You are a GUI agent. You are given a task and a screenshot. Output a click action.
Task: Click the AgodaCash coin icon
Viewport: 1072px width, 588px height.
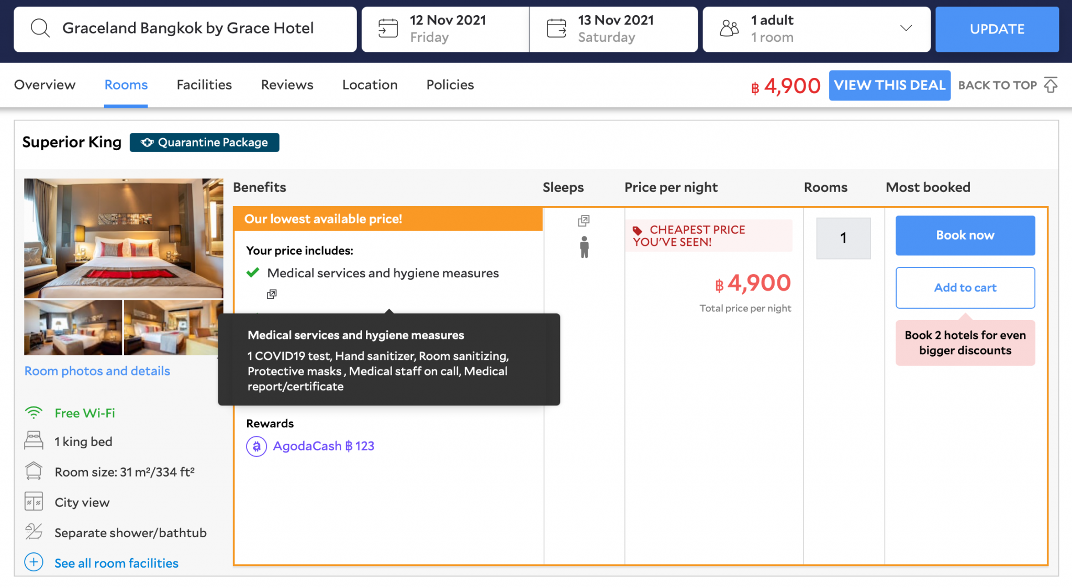(256, 446)
